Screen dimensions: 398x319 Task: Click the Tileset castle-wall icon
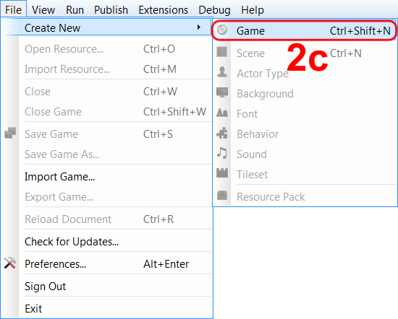tap(222, 173)
